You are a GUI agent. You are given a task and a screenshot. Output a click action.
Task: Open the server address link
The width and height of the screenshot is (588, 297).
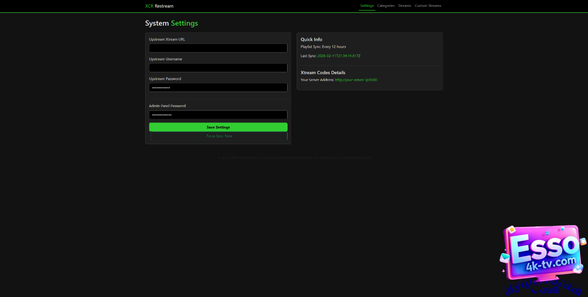(x=356, y=80)
